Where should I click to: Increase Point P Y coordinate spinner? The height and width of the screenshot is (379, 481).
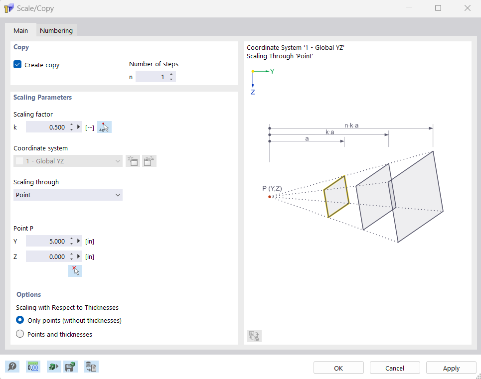71,239
